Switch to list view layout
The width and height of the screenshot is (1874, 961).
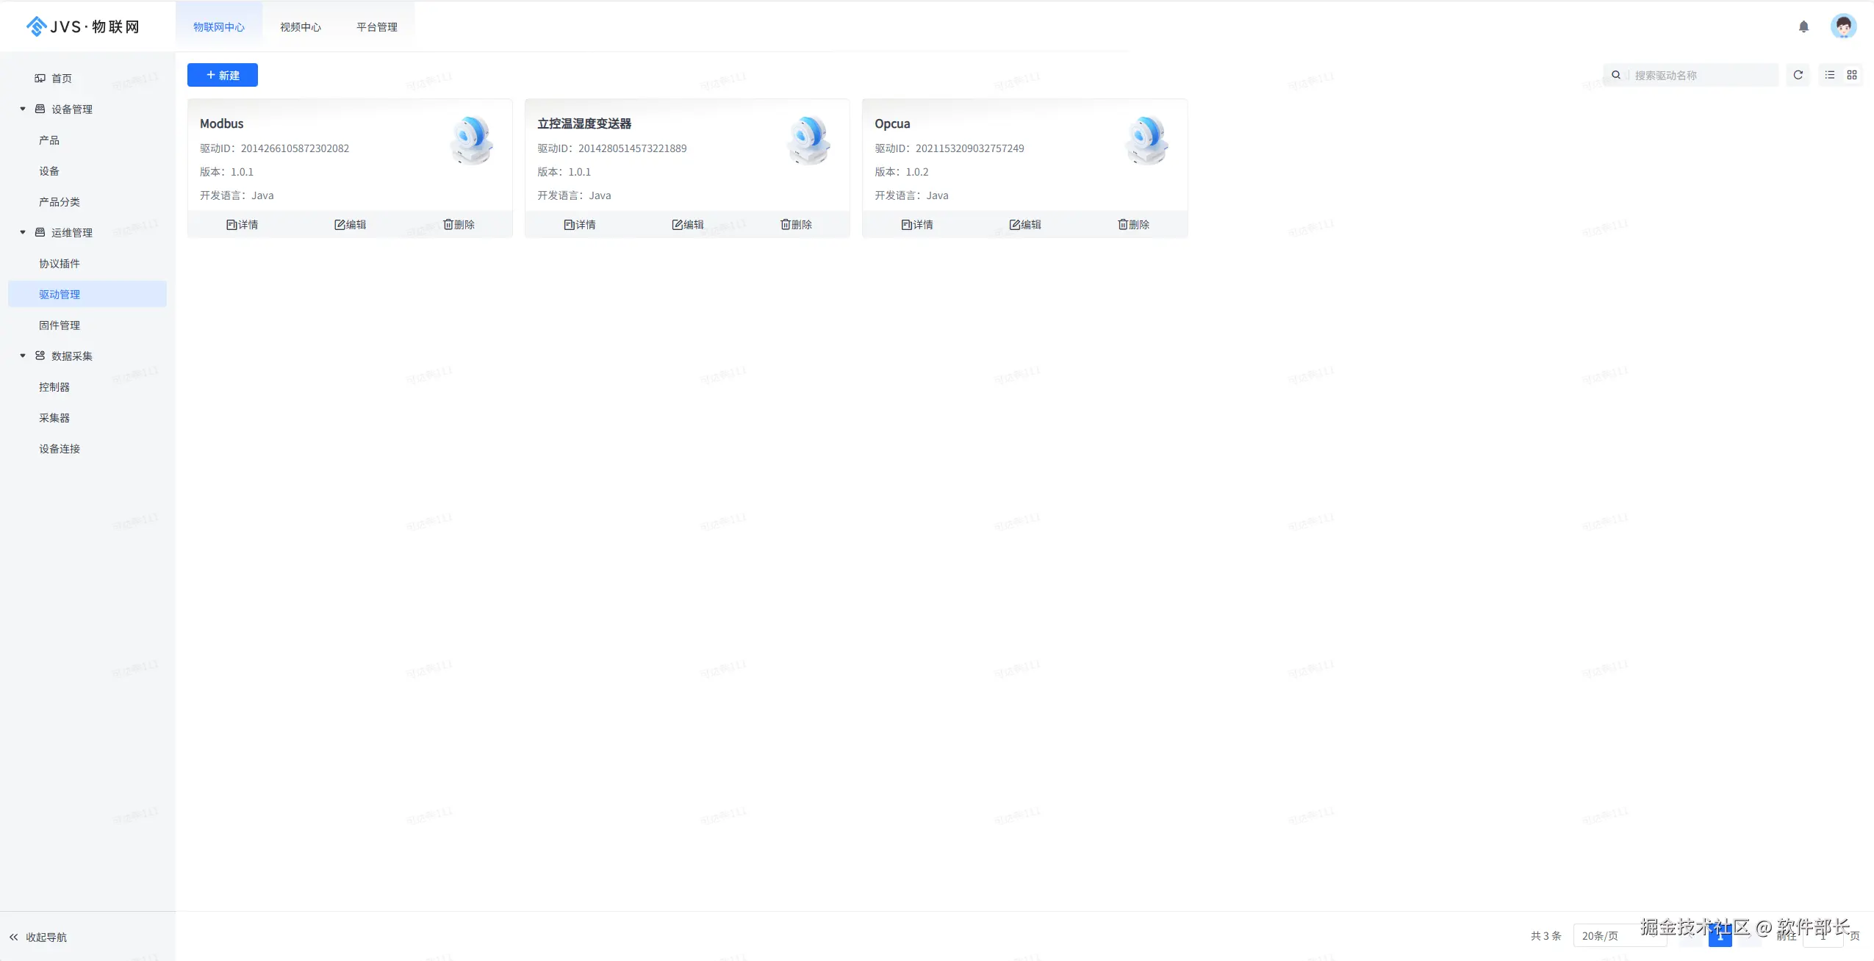1830,75
